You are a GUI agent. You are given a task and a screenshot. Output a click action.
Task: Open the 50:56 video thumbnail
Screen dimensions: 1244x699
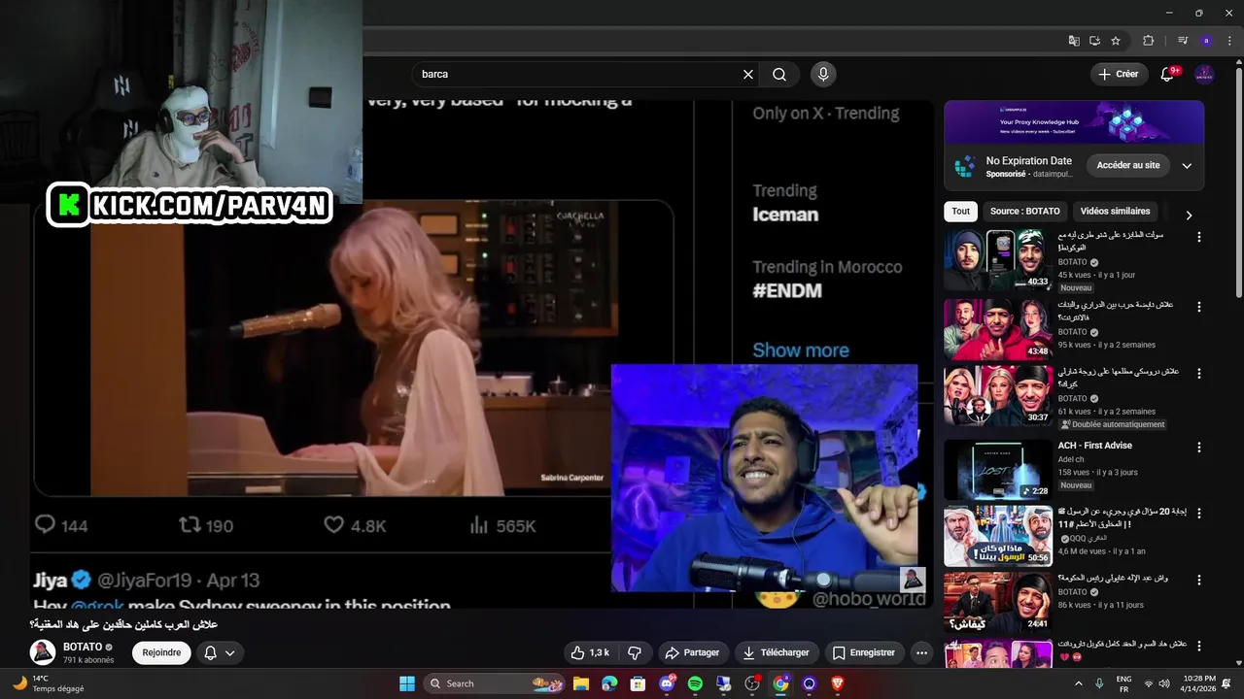997,536
